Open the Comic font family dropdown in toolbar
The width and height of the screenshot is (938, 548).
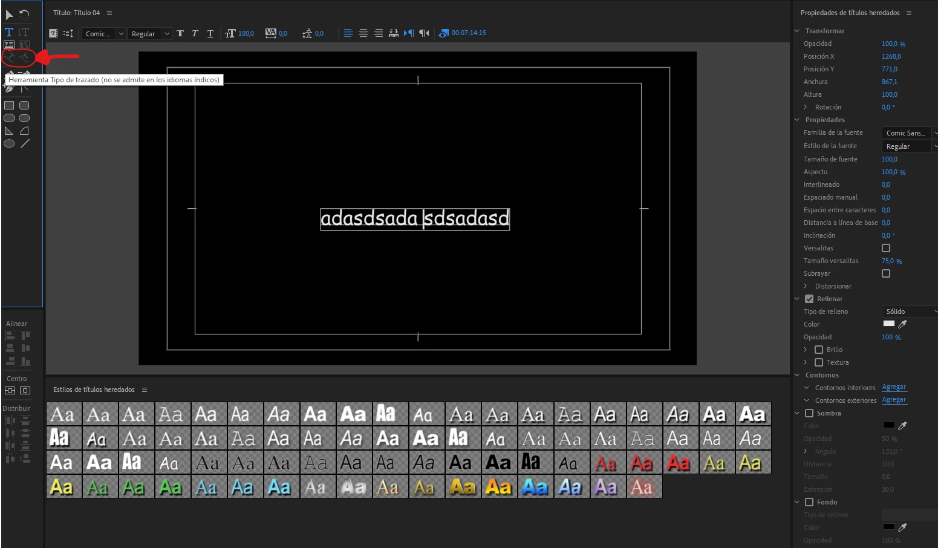pyautogui.click(x=103, y=34)
